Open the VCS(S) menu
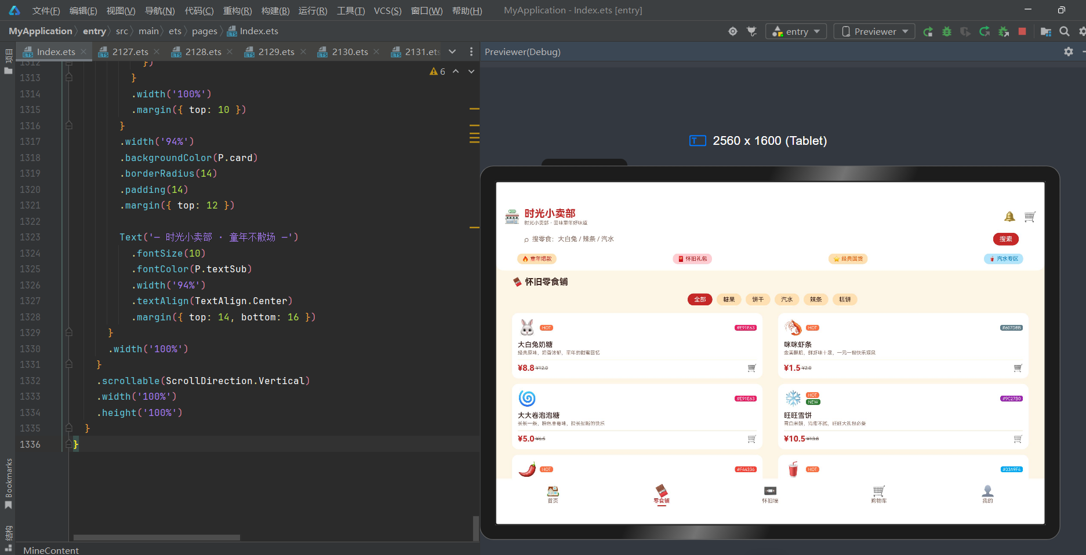The width and height of the screenshot is (1086, 555). 387,10
